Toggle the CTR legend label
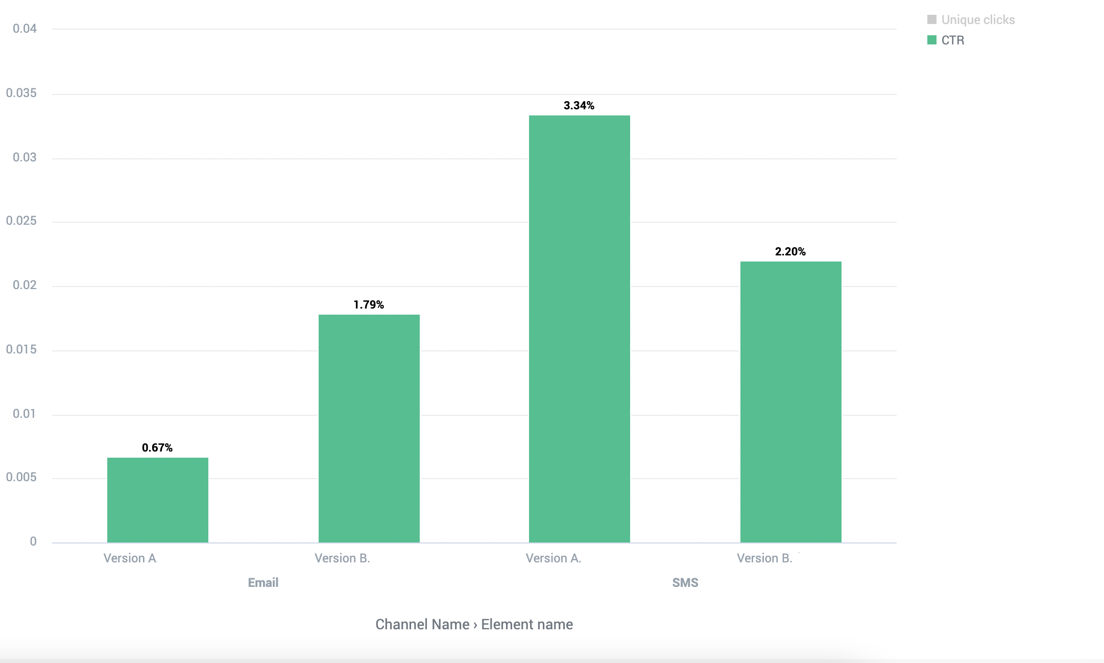Screen dimensions: 1104x663 coord(953,40)
